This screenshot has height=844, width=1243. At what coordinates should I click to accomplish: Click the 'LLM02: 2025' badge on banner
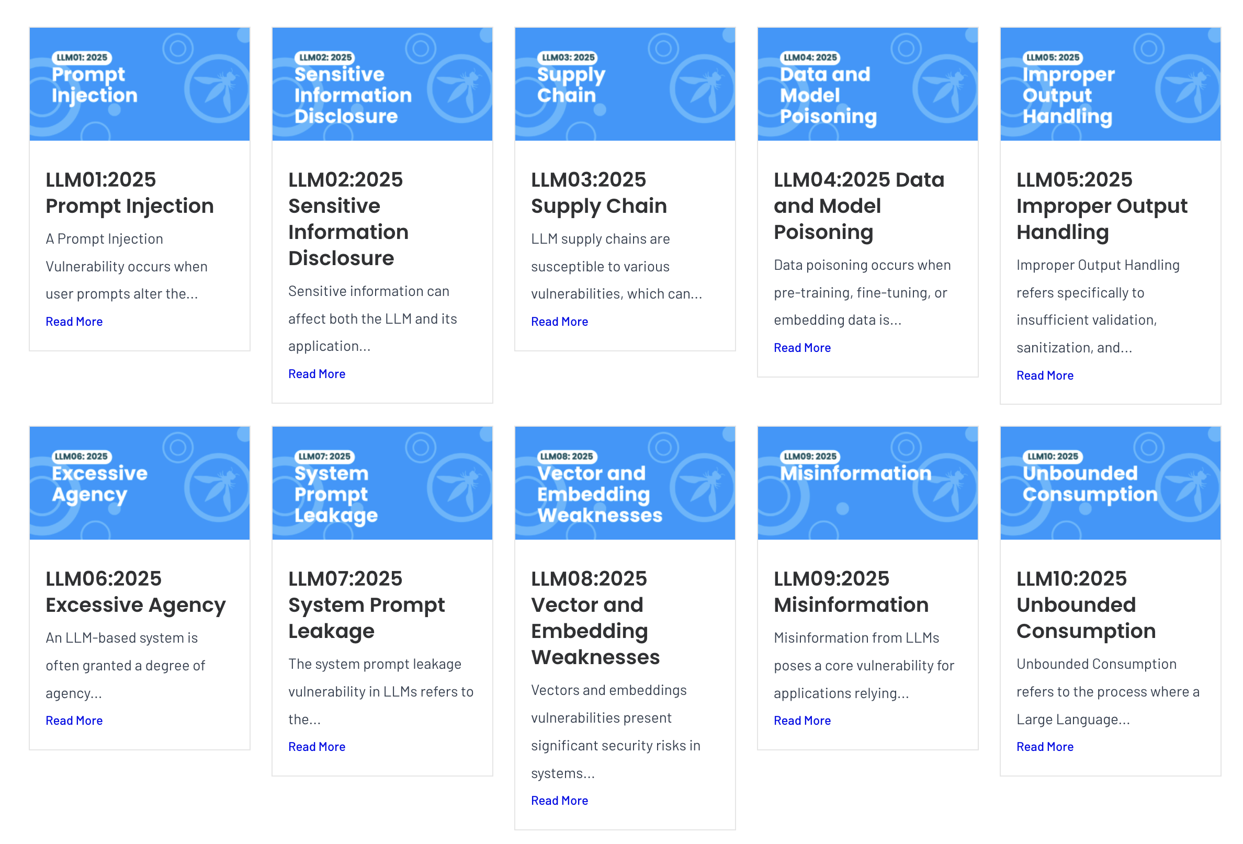(325, 57)
